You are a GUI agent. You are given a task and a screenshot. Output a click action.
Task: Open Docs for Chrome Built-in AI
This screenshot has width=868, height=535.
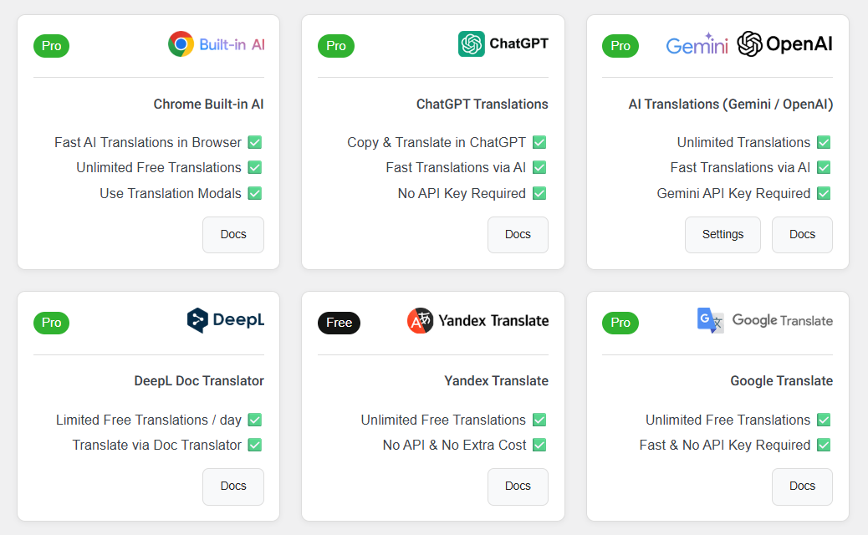click(233, 235)
